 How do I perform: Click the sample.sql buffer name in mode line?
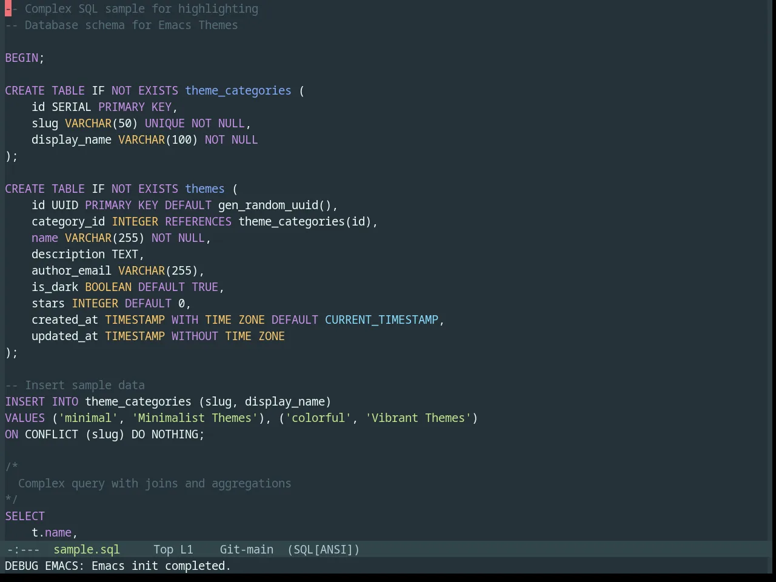click(x=87, y=549)
